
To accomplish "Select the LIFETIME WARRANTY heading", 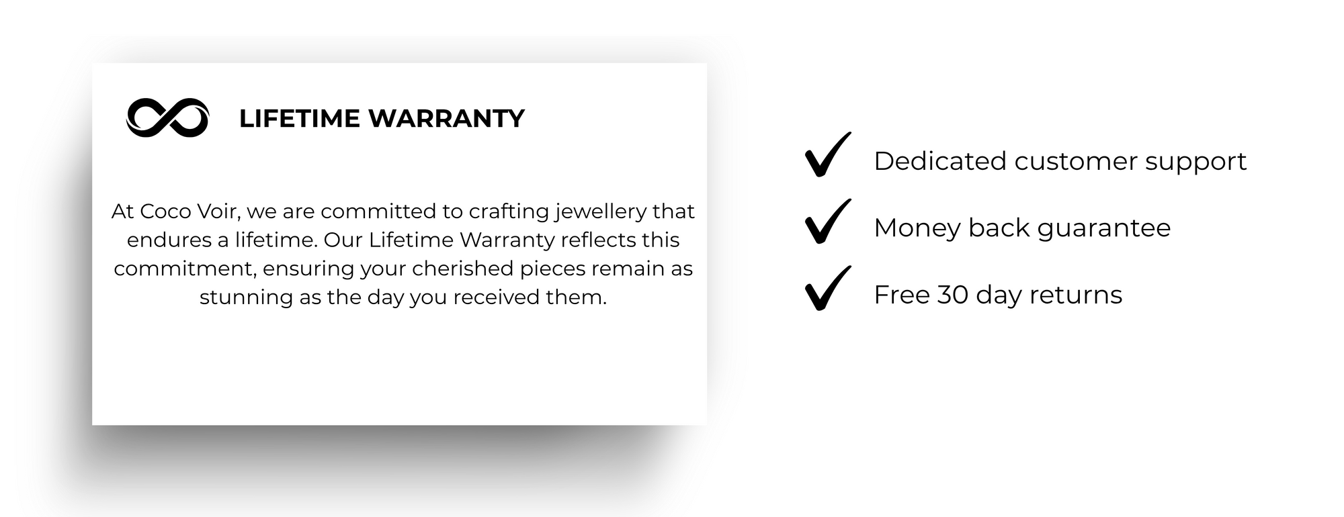I will point(381,119).
